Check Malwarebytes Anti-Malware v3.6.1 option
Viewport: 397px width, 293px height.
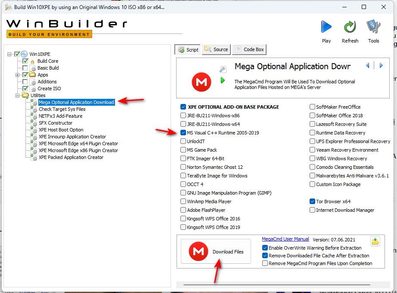point(312,176)
